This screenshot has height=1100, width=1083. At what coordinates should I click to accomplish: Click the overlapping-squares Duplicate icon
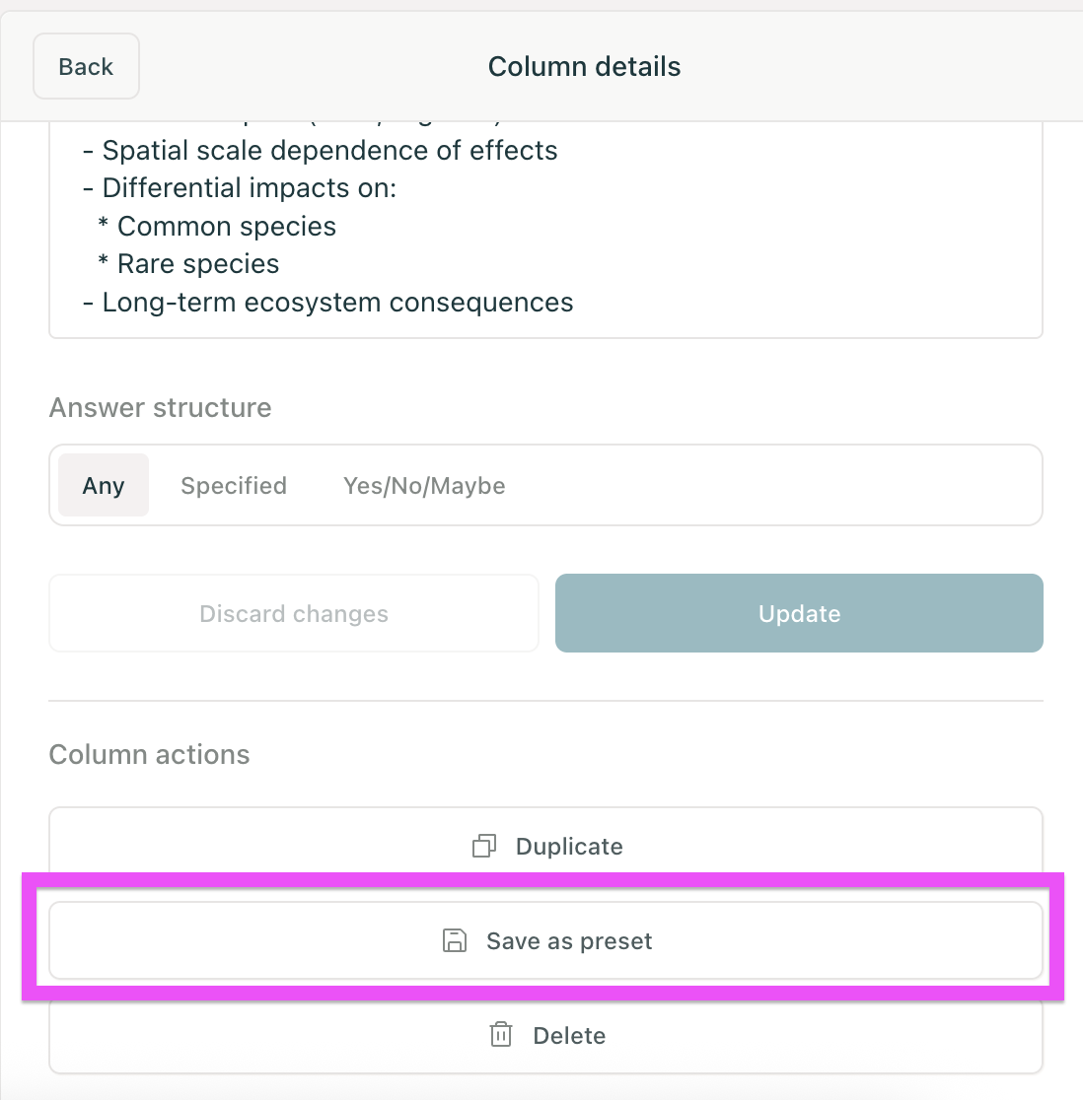tap(484, 846)
